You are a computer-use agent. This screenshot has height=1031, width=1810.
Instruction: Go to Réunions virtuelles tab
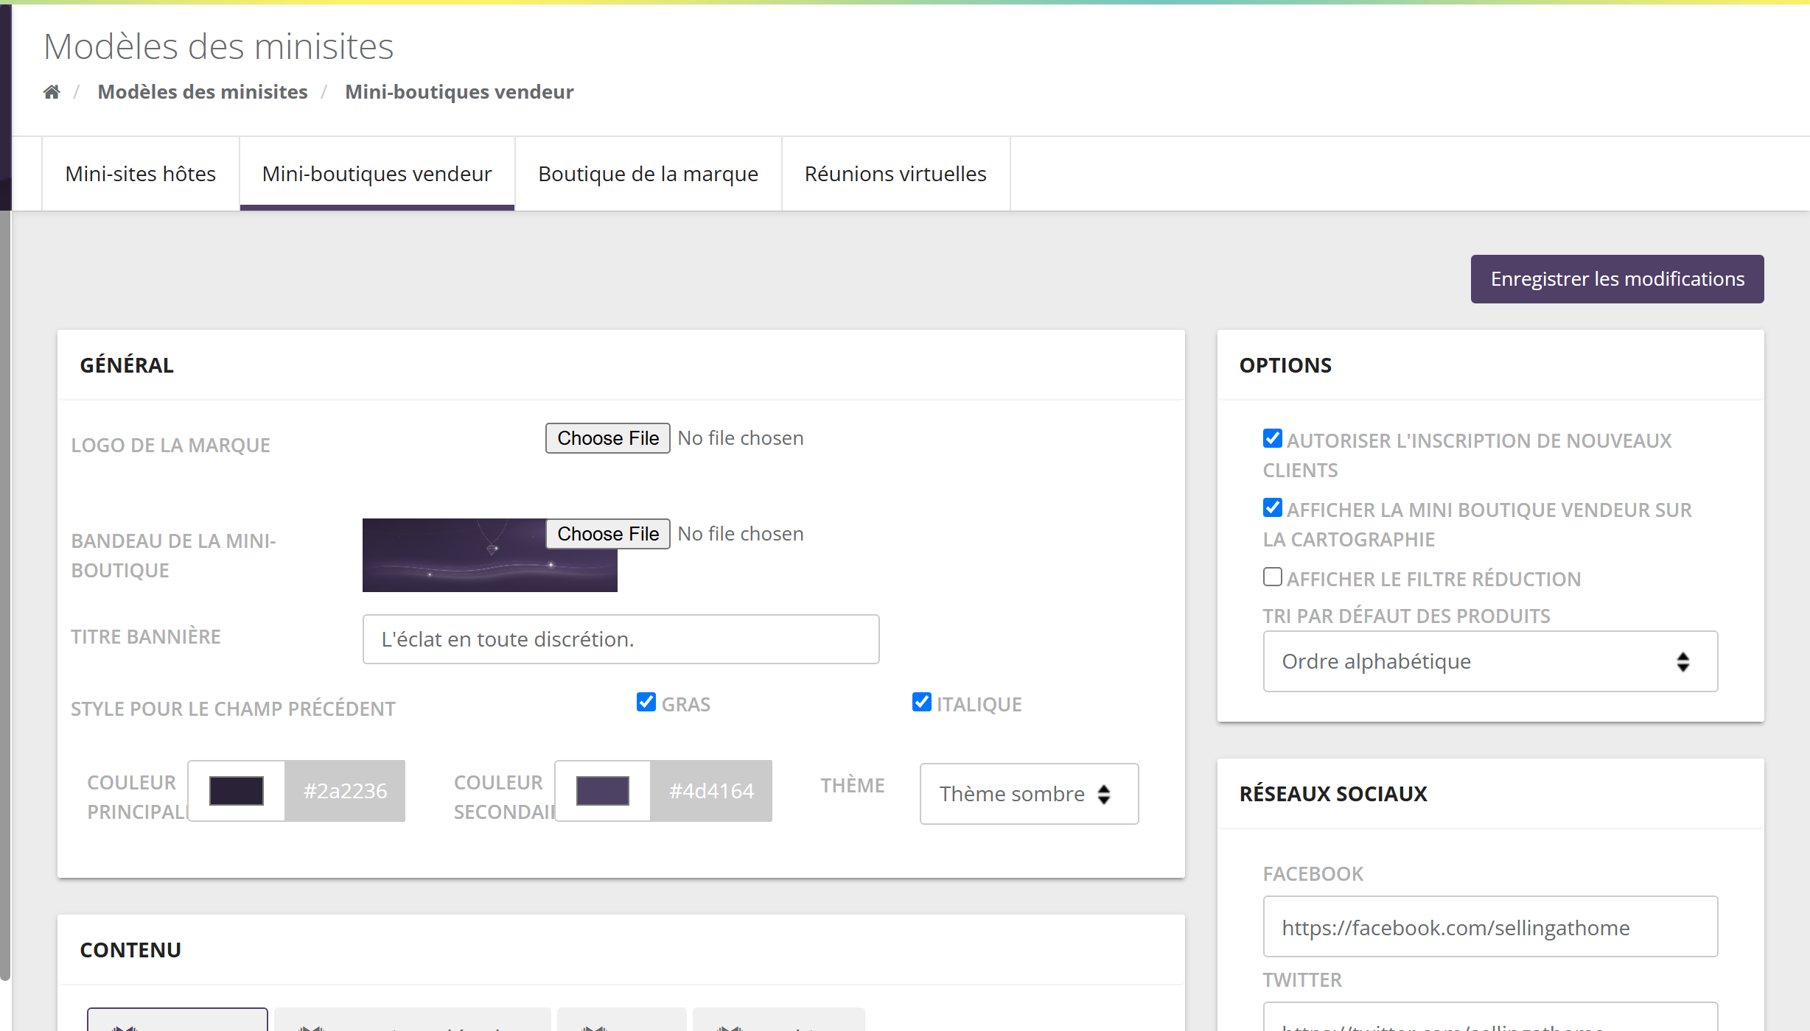pyautogui.click(x=895, y=174)
